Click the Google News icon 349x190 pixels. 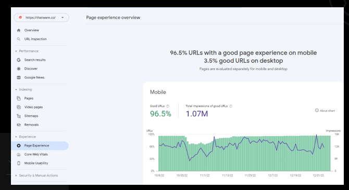point(19,77)
